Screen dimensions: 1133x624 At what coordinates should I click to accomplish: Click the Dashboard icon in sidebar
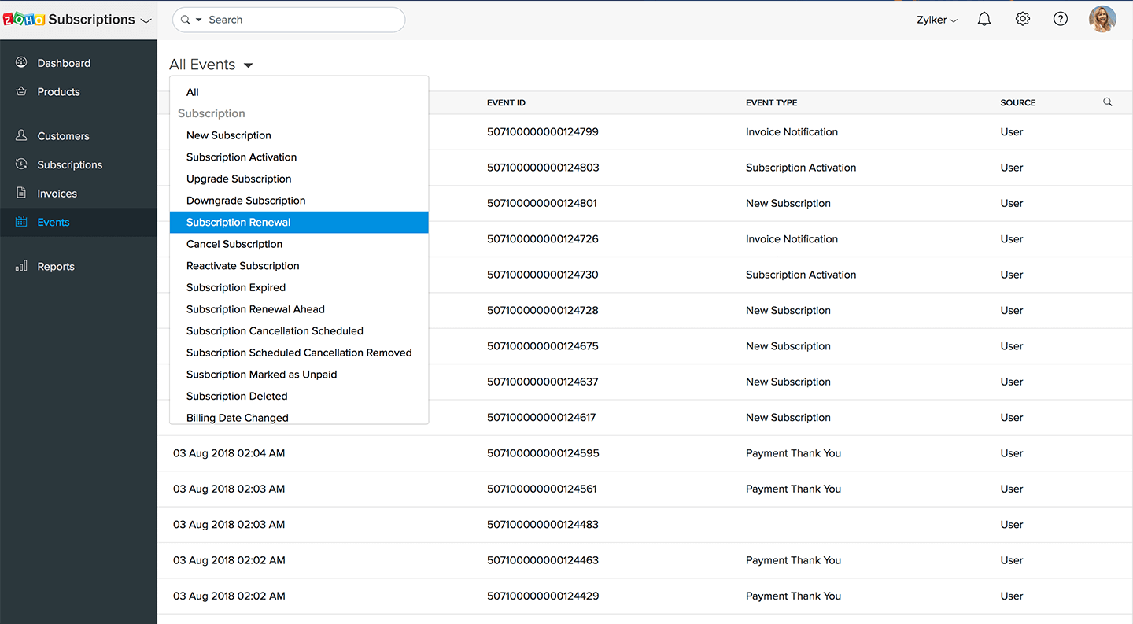click(21, 63)
